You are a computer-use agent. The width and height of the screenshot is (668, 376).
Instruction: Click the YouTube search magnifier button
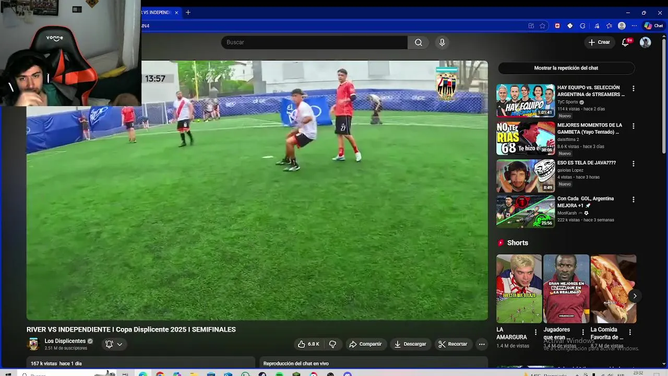coord(418,42)
